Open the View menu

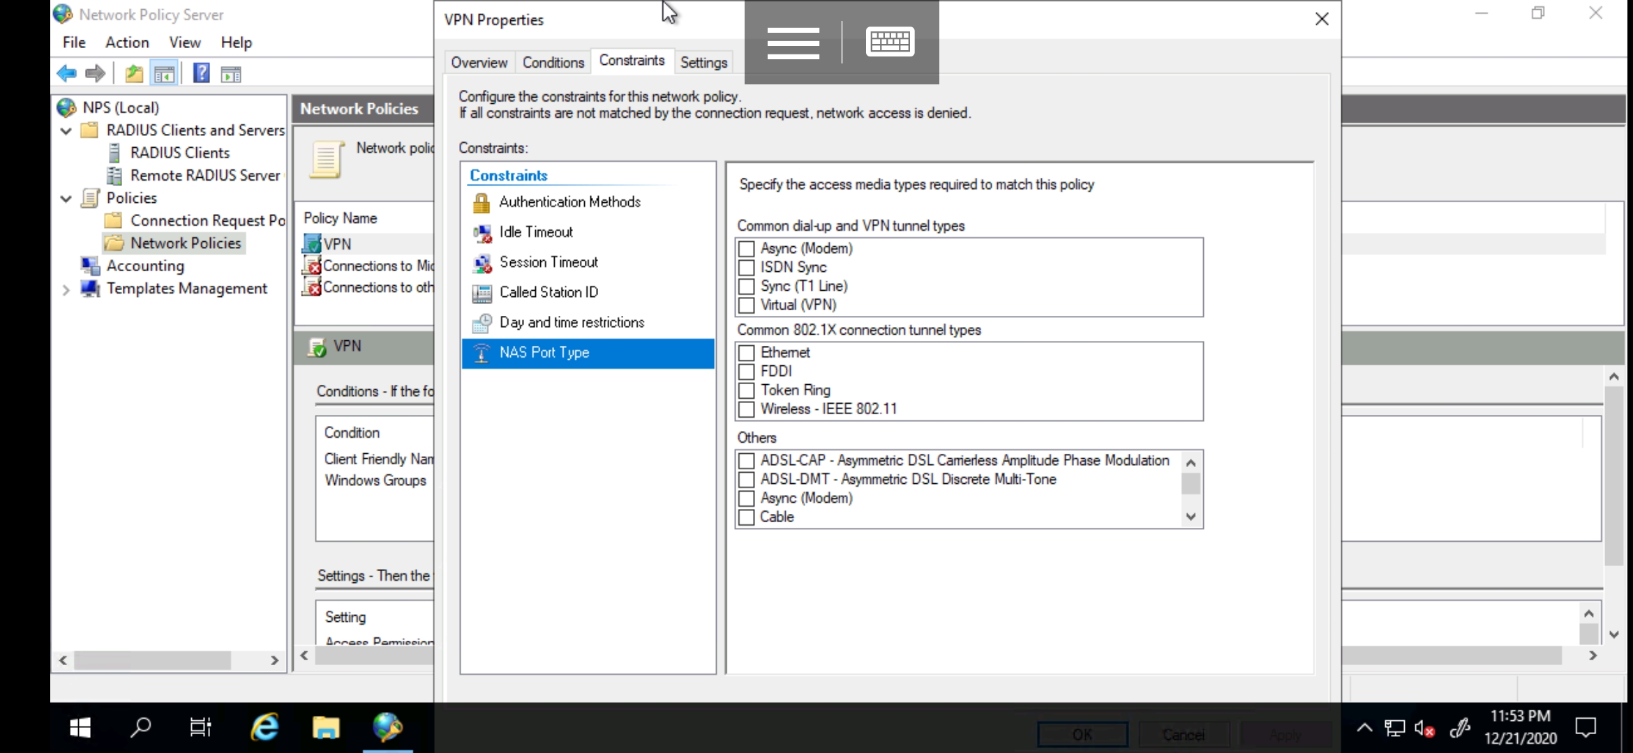pyautogui.click(x=185, y=43)
